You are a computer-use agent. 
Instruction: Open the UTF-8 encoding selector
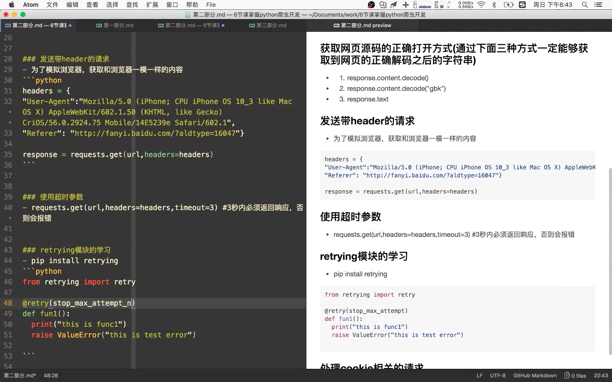pos(497,376)
